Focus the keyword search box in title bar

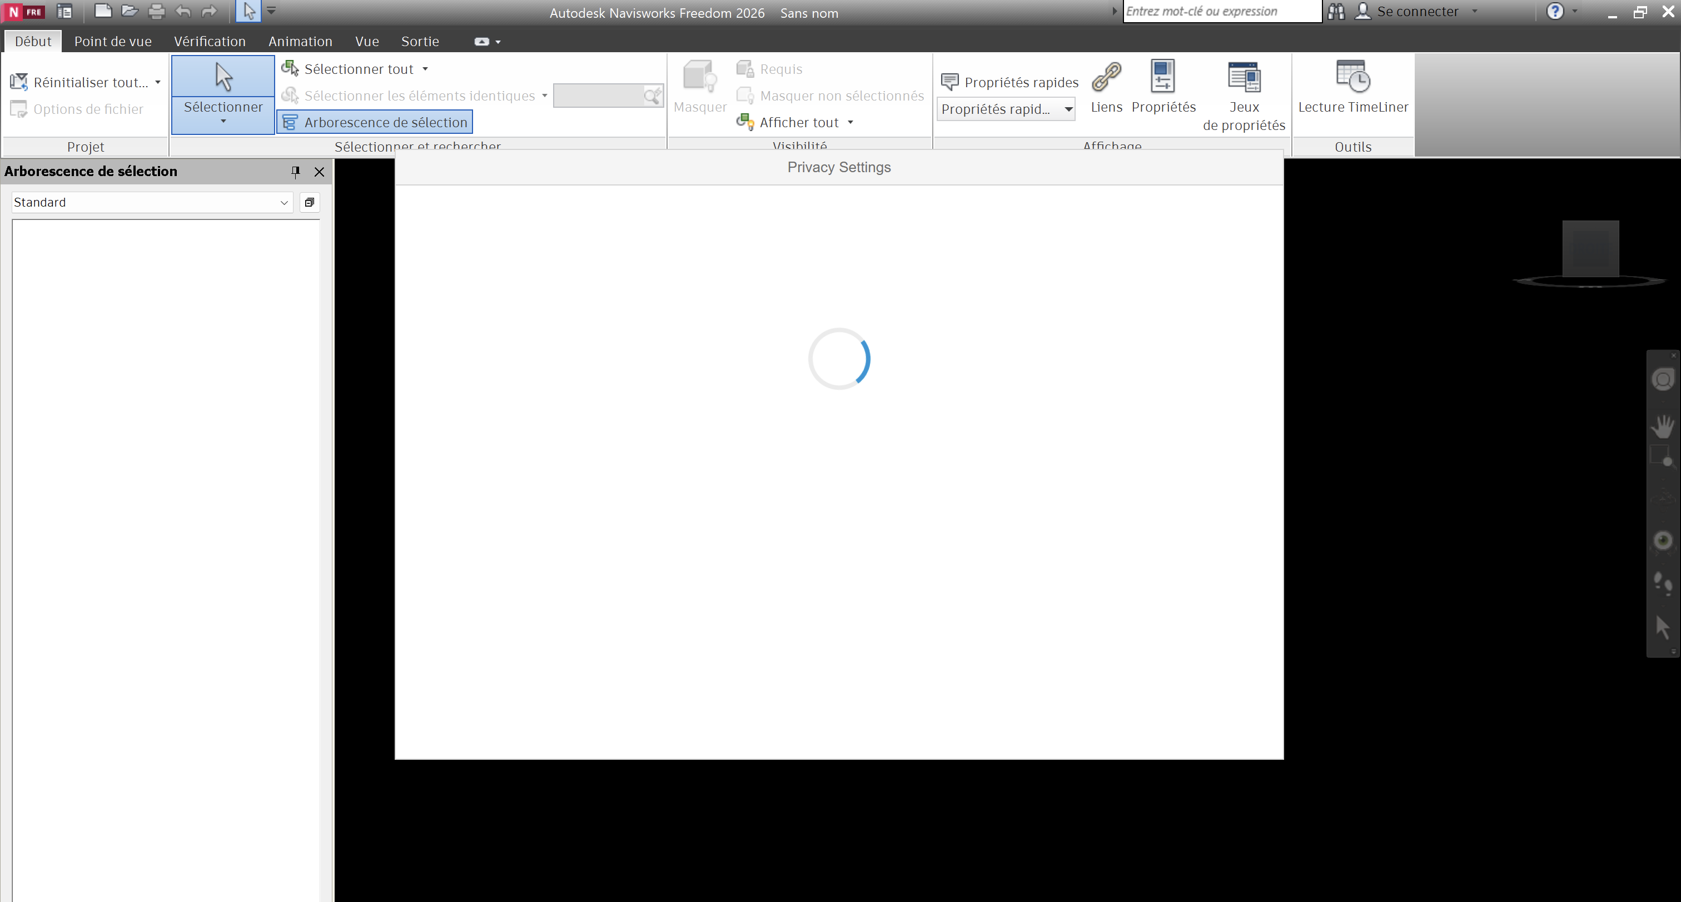coord(1222,11)
